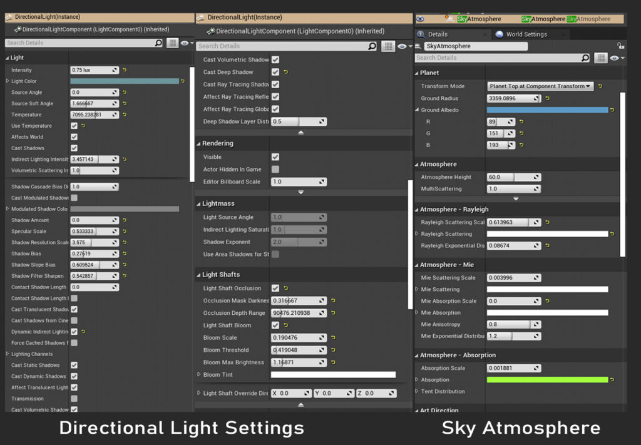Reset Shadow Bias to default
Viewport: 641px width, 445px height.
pyautogui.click(x=125, y=253)
